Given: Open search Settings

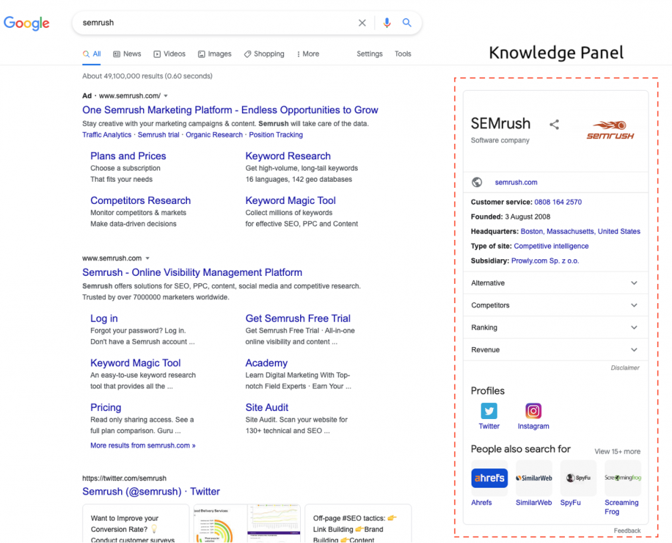Looking at the screenshot, I should [x=369, y=54].
